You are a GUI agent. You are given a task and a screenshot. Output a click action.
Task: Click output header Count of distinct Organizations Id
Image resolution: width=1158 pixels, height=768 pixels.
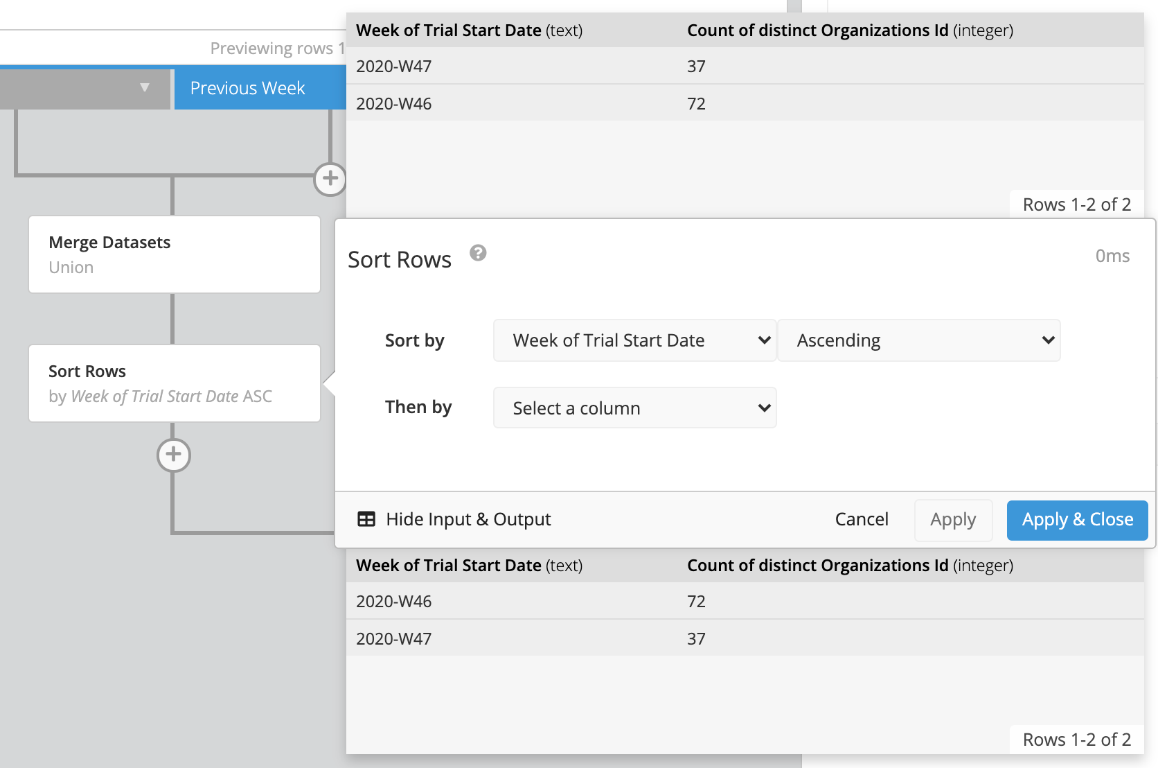tap(850, 566)
